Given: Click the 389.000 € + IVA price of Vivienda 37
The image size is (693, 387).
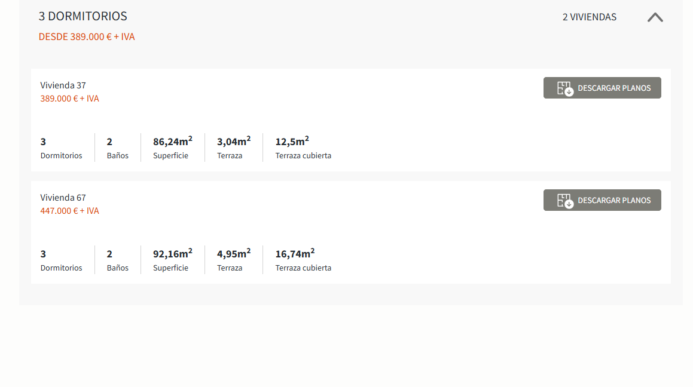Looking at the screenshot, I should [x=69, y=99].
